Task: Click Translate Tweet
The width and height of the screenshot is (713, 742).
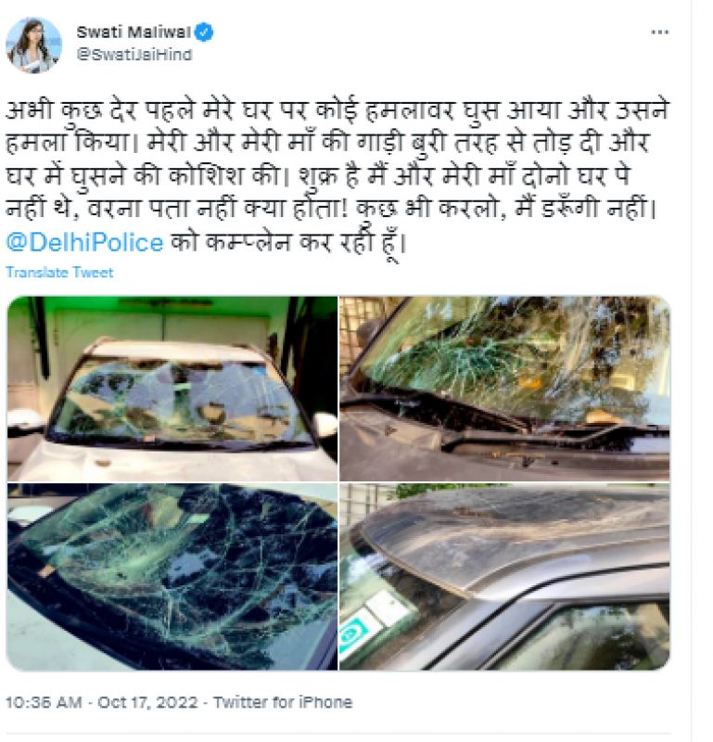Action: [x=59, y=273]
